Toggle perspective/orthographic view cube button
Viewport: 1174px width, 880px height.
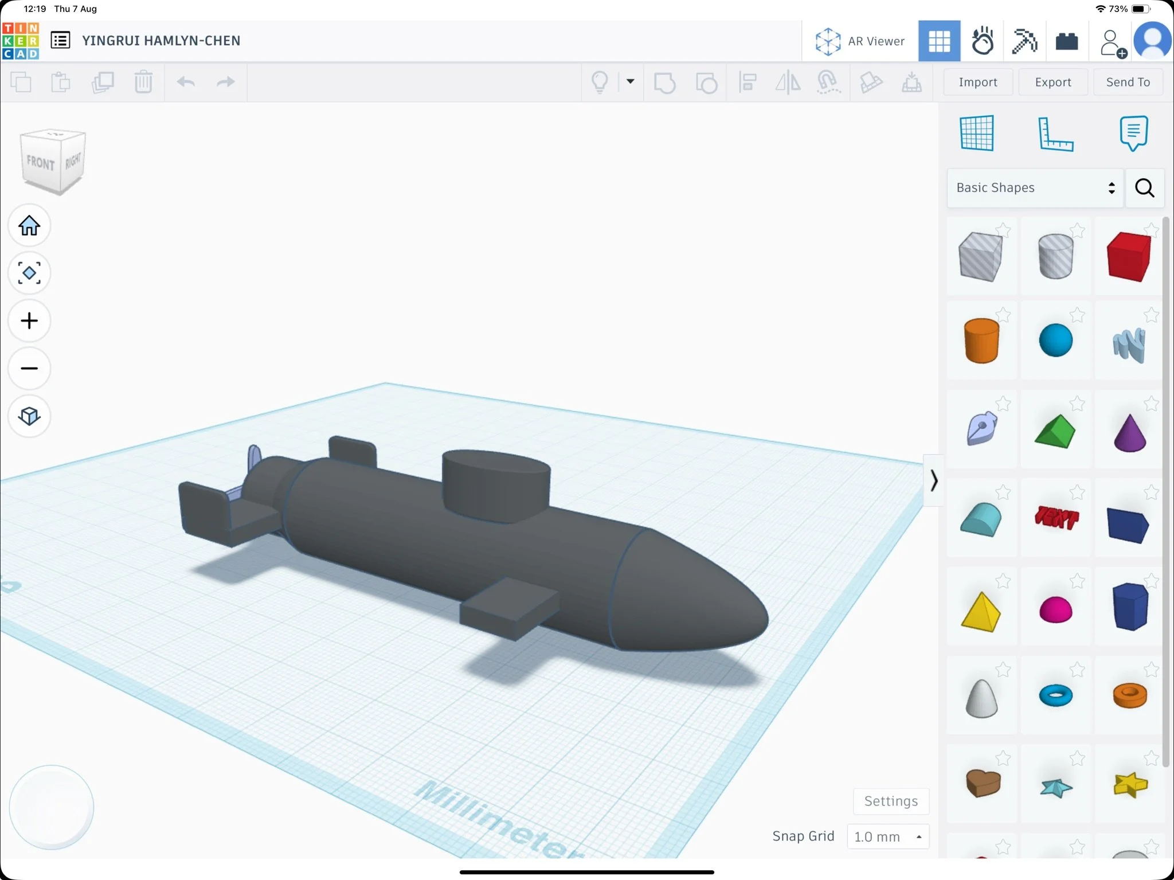tap(29, 416)
